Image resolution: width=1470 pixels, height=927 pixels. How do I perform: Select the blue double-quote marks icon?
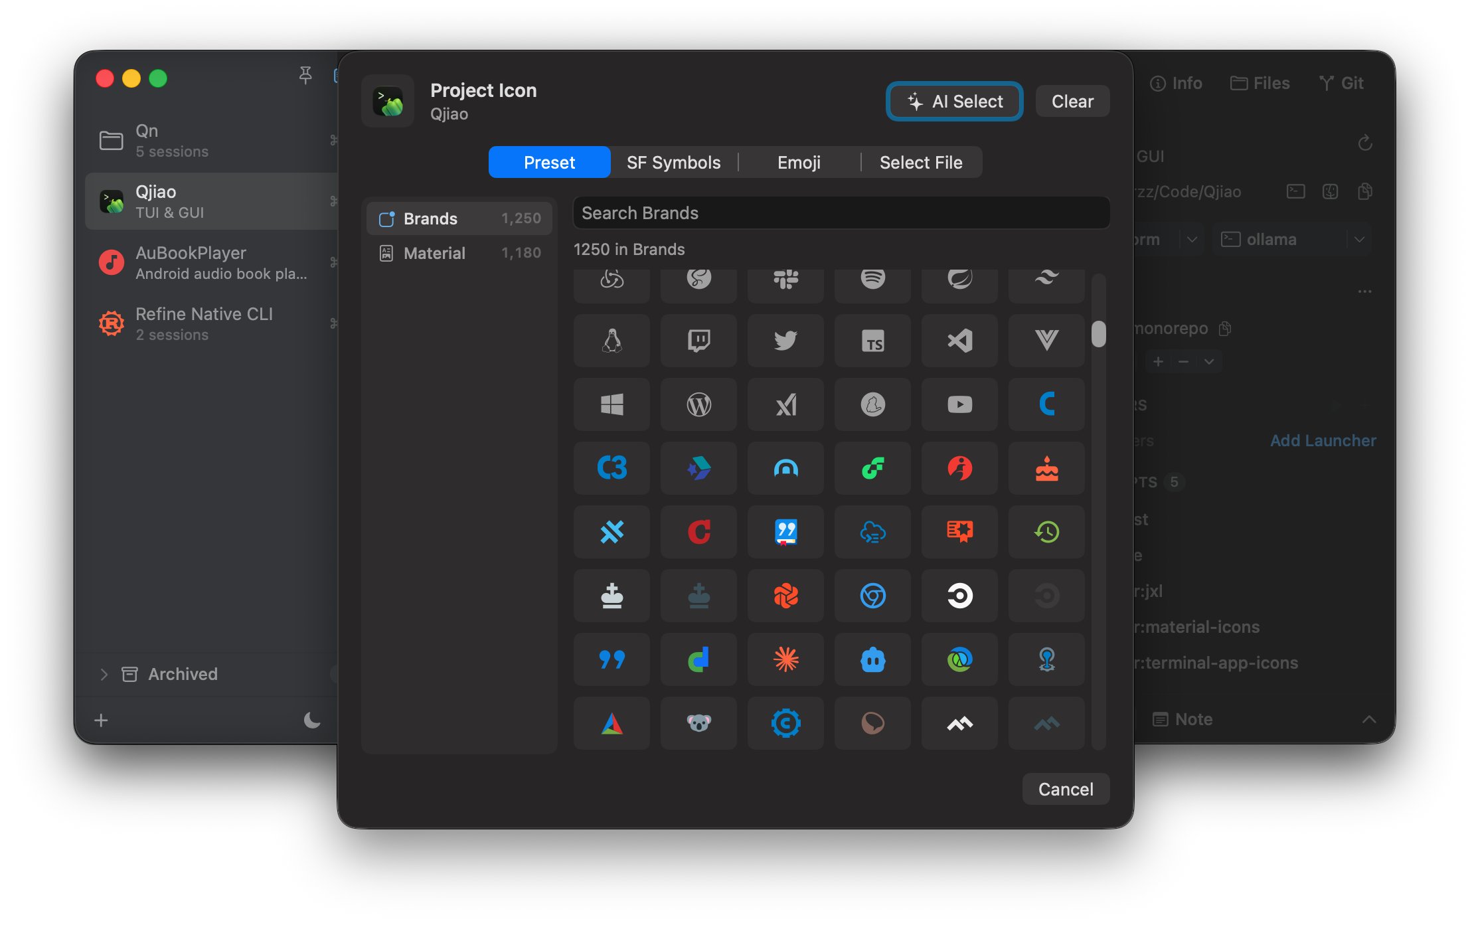(612, 659)
